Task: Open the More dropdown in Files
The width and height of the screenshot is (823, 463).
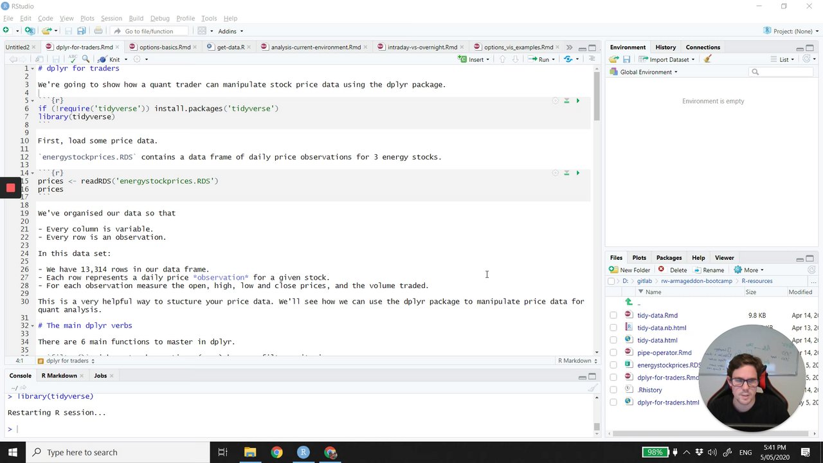Action: coord(749,270)
